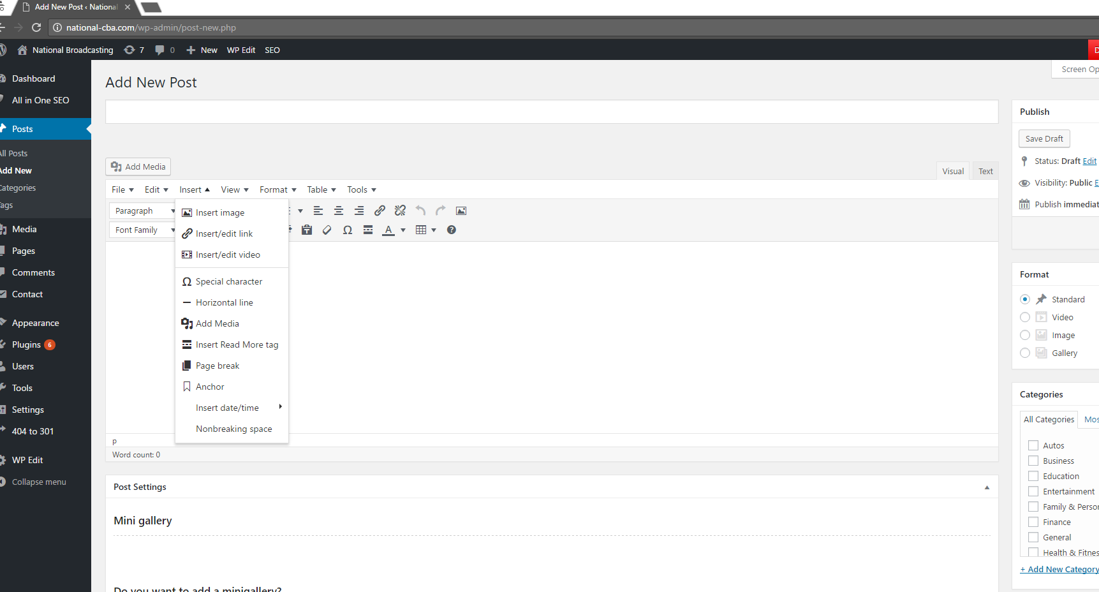The height and width of the screenshot is (592, 1099).
Task: Click the paste as text clipboard icon
Action: (307, 230)
